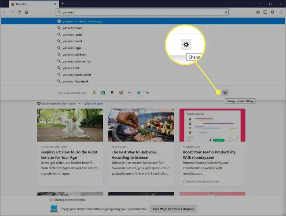
Task: Open the barbecue article thumbnail
Action: click(x=141, y=125)
